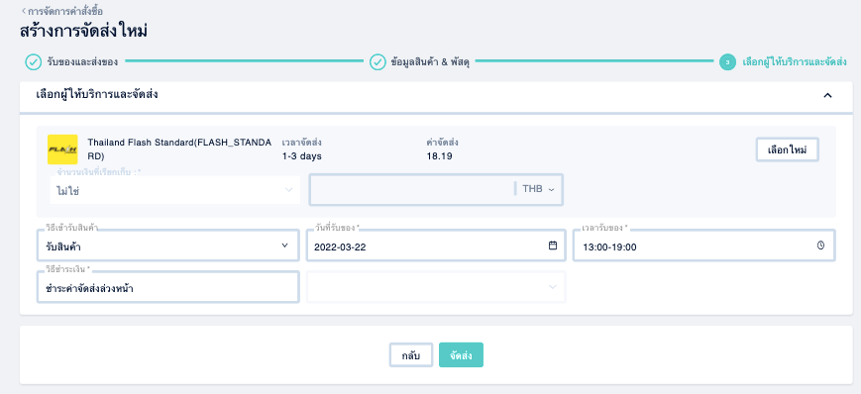Click the step three number circle
This screenshot has height=394, width=861.
coord(727,62)
